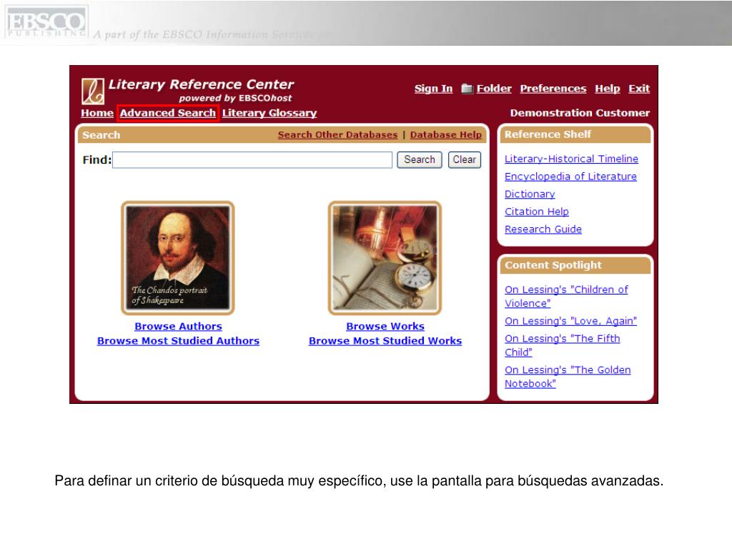Viewport: 732px width, 549px height.
Task: Click the Folder icon in header
Action: click(x=467, y=88)
